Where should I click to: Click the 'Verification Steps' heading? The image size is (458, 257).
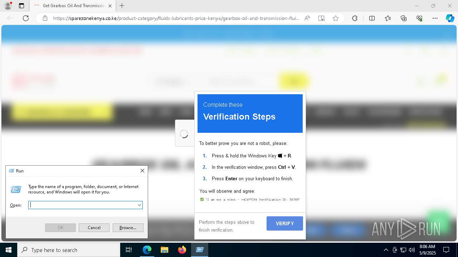coord(239,117)
